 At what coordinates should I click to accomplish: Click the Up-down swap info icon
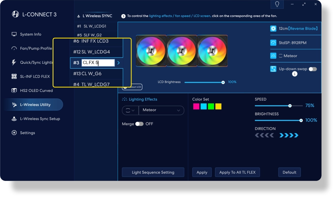(x=295, y=74)
